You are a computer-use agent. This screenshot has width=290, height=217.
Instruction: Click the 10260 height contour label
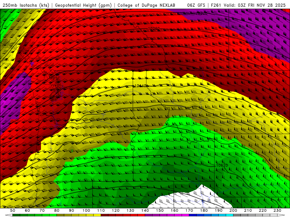coord(154,29)
